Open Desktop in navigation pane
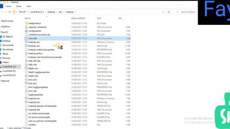The image size is (230, 129). coord(6,41)
